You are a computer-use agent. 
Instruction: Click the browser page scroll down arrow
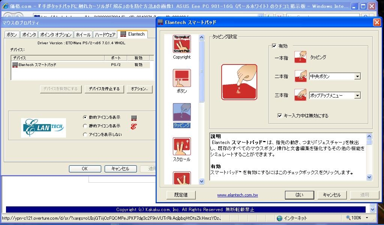[372, 209]
